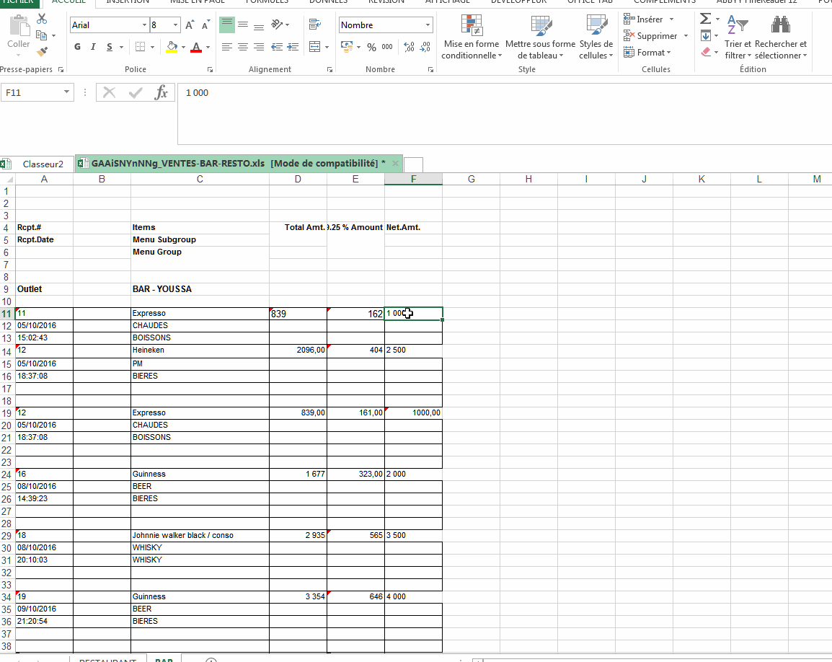Copy using the Copier icon
Viewport: 832px width, 662px height.
click(x=41, y=35)
